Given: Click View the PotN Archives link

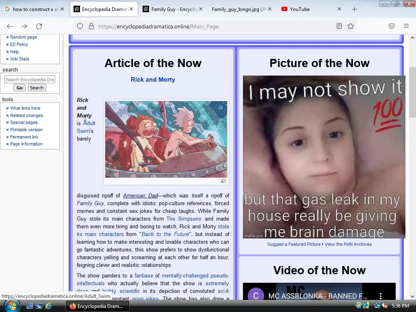Looking at the screenshot, I should [x=348, y=244].
